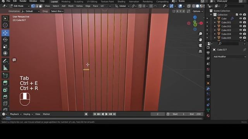Click the timeline scrubber bar
The height and width of the screenshot is (139, 248).
point(102,119)
